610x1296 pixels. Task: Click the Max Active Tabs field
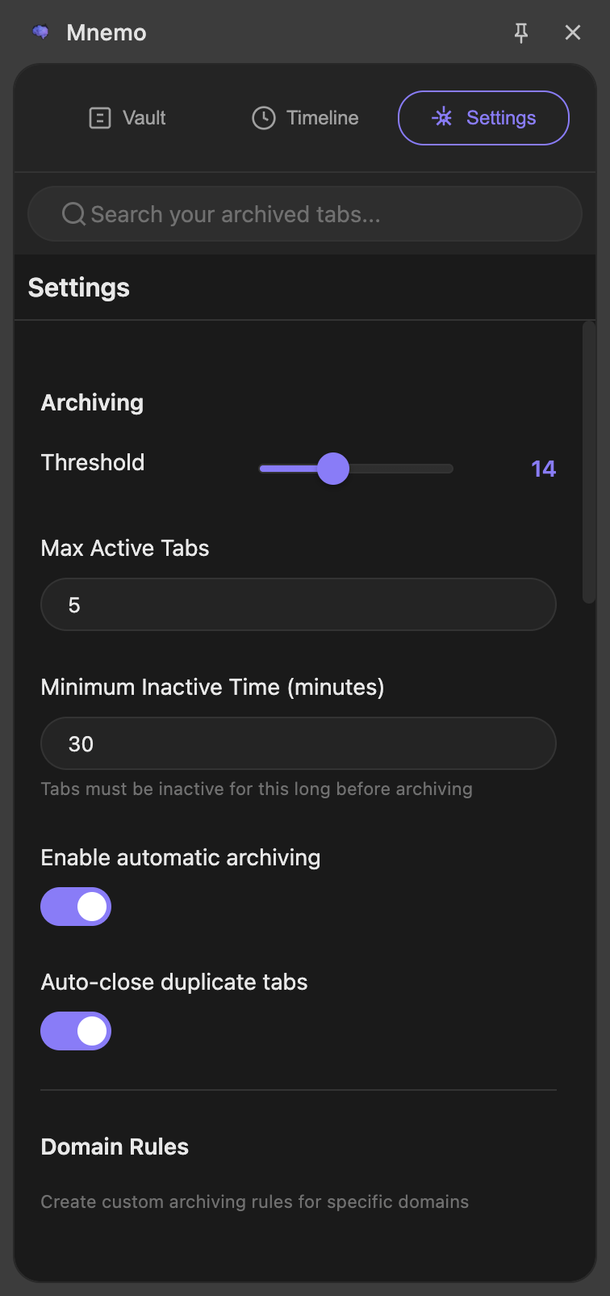point(299,604)
